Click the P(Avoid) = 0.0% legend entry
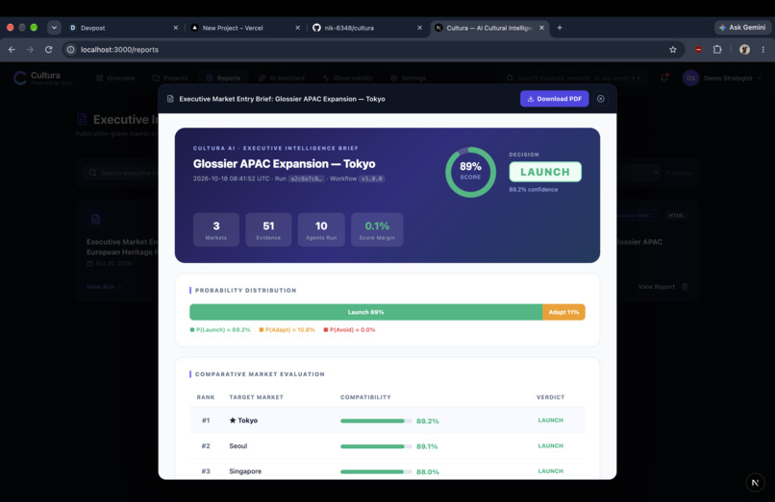 pos(349,330)
